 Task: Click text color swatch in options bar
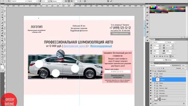(x=76, y=1)
